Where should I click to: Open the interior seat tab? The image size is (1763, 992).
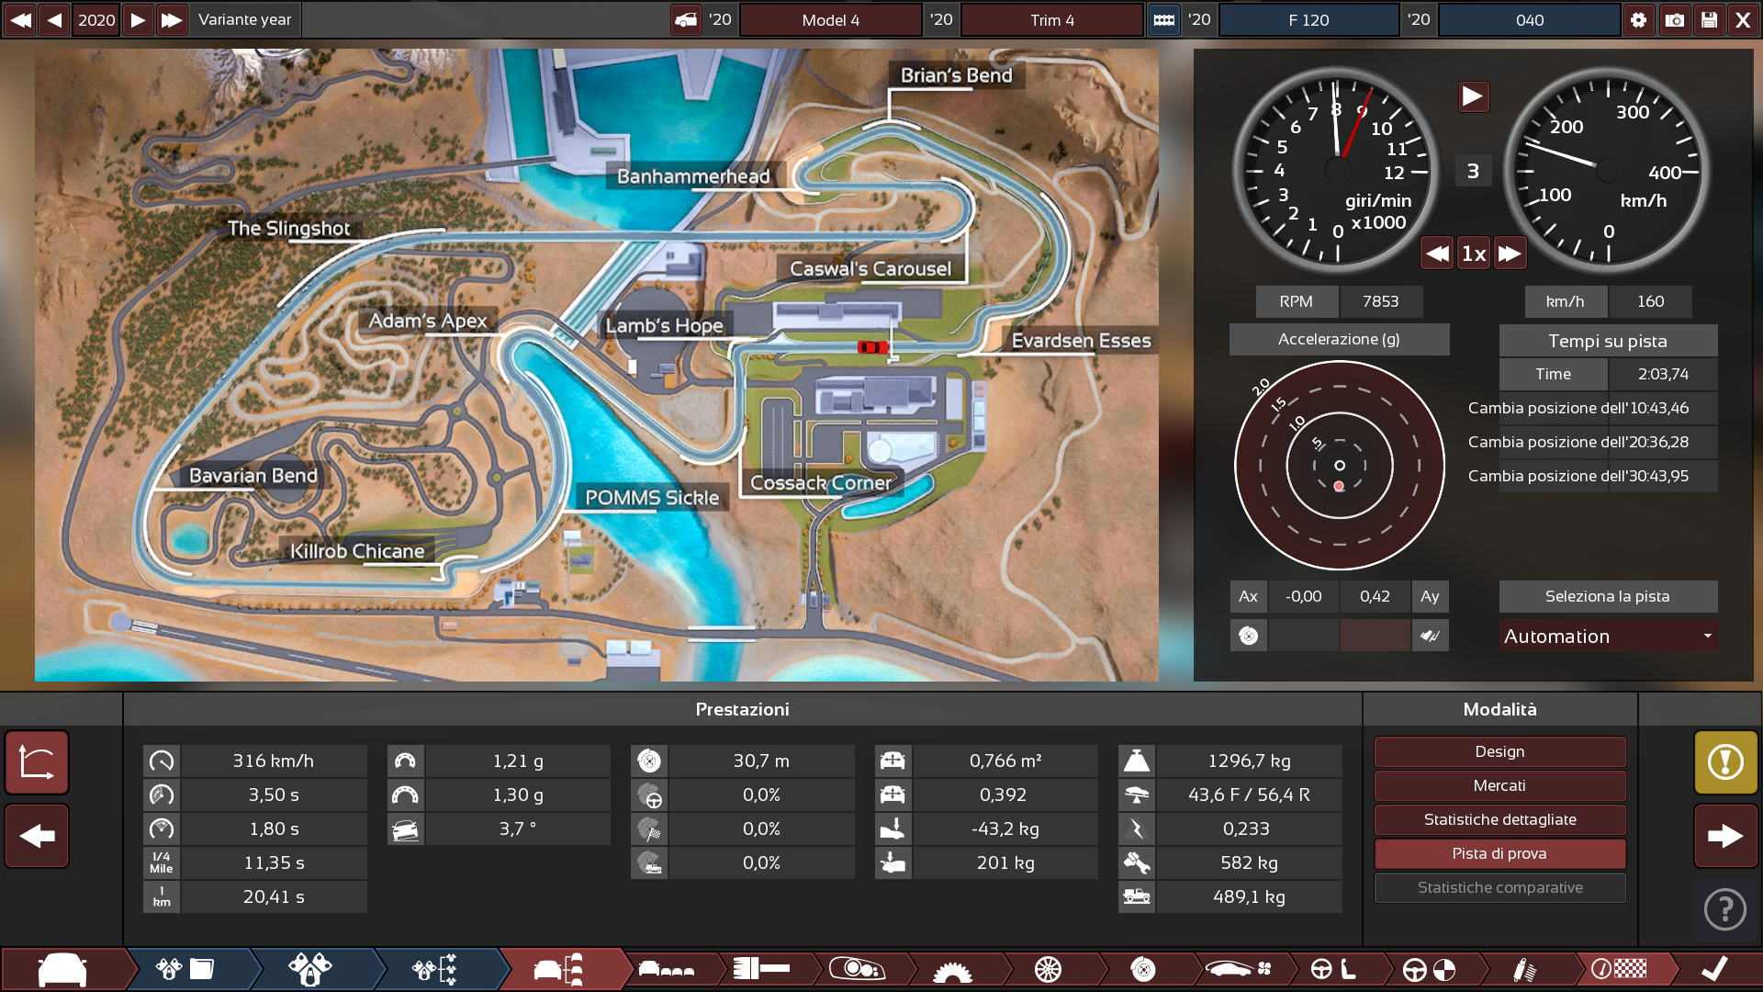point(1333,969)
